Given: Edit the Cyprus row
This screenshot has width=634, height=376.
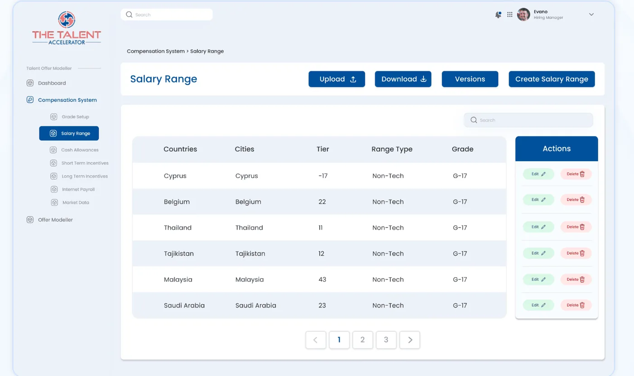Looking at the screenshot, I should point(538,174).
